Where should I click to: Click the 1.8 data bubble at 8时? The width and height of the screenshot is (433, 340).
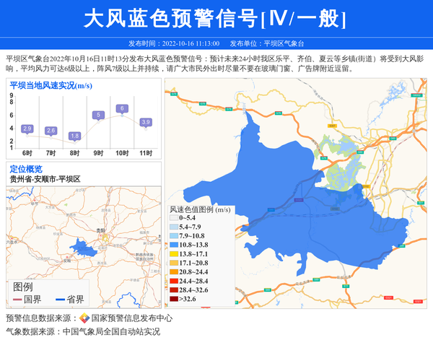click(74, 136)
